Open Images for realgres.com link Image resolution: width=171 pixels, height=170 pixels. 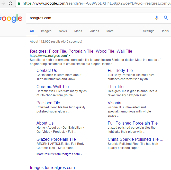pyautogui.click(x=52, y=167)
